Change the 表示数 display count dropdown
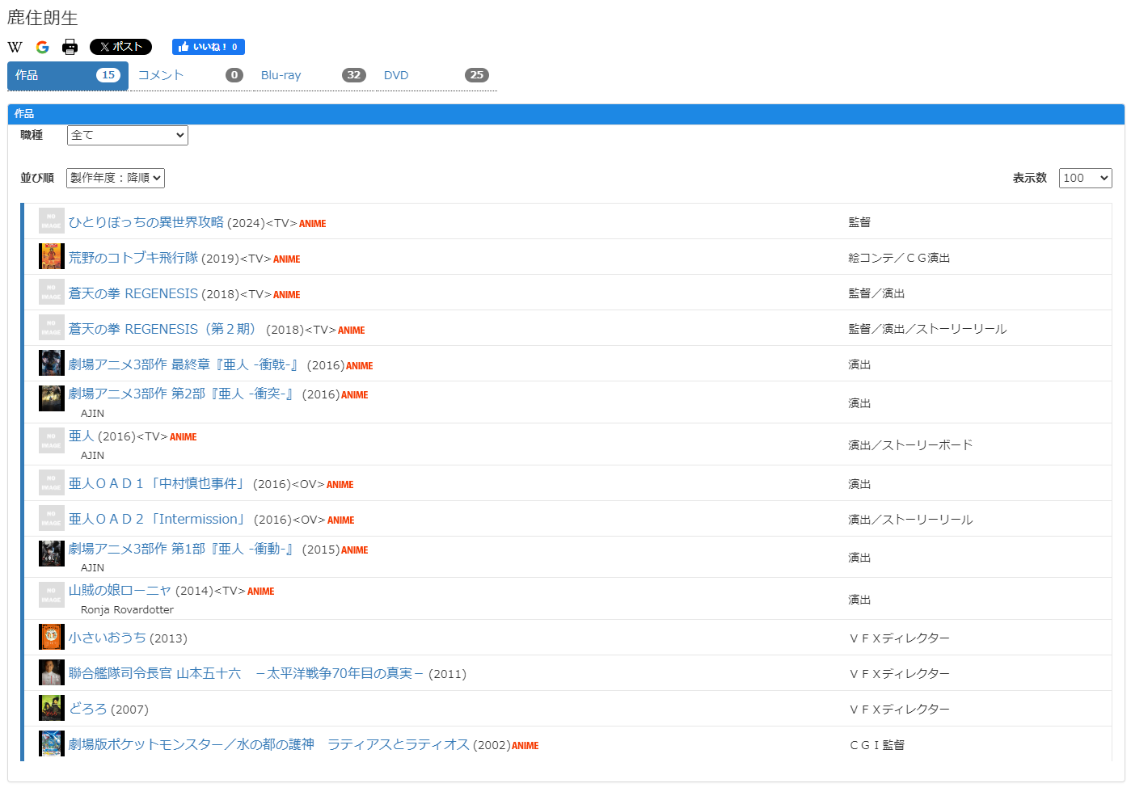Screen dimensions: 1131x796 (1085, 178)
